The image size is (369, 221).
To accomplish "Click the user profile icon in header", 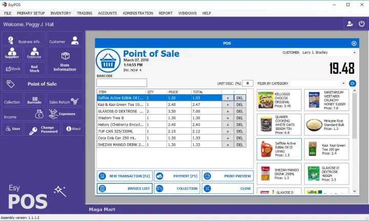I will coord(350,24).
